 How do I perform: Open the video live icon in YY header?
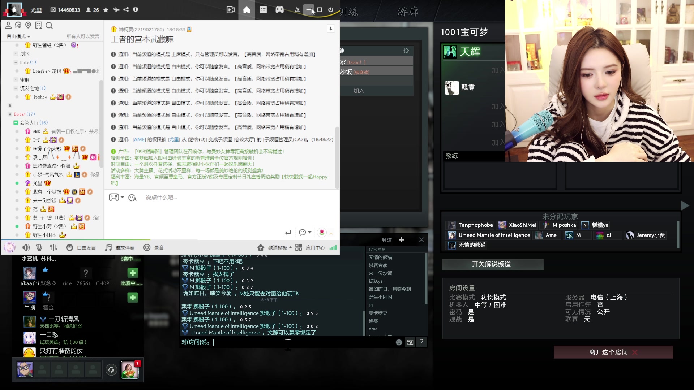click(230, 10)
